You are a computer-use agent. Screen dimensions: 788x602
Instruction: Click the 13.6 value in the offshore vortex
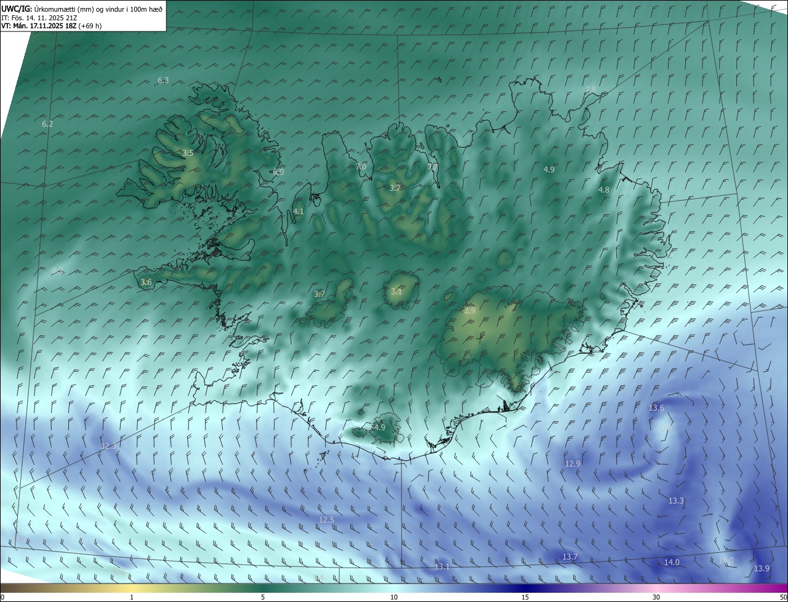coord(657,408)
